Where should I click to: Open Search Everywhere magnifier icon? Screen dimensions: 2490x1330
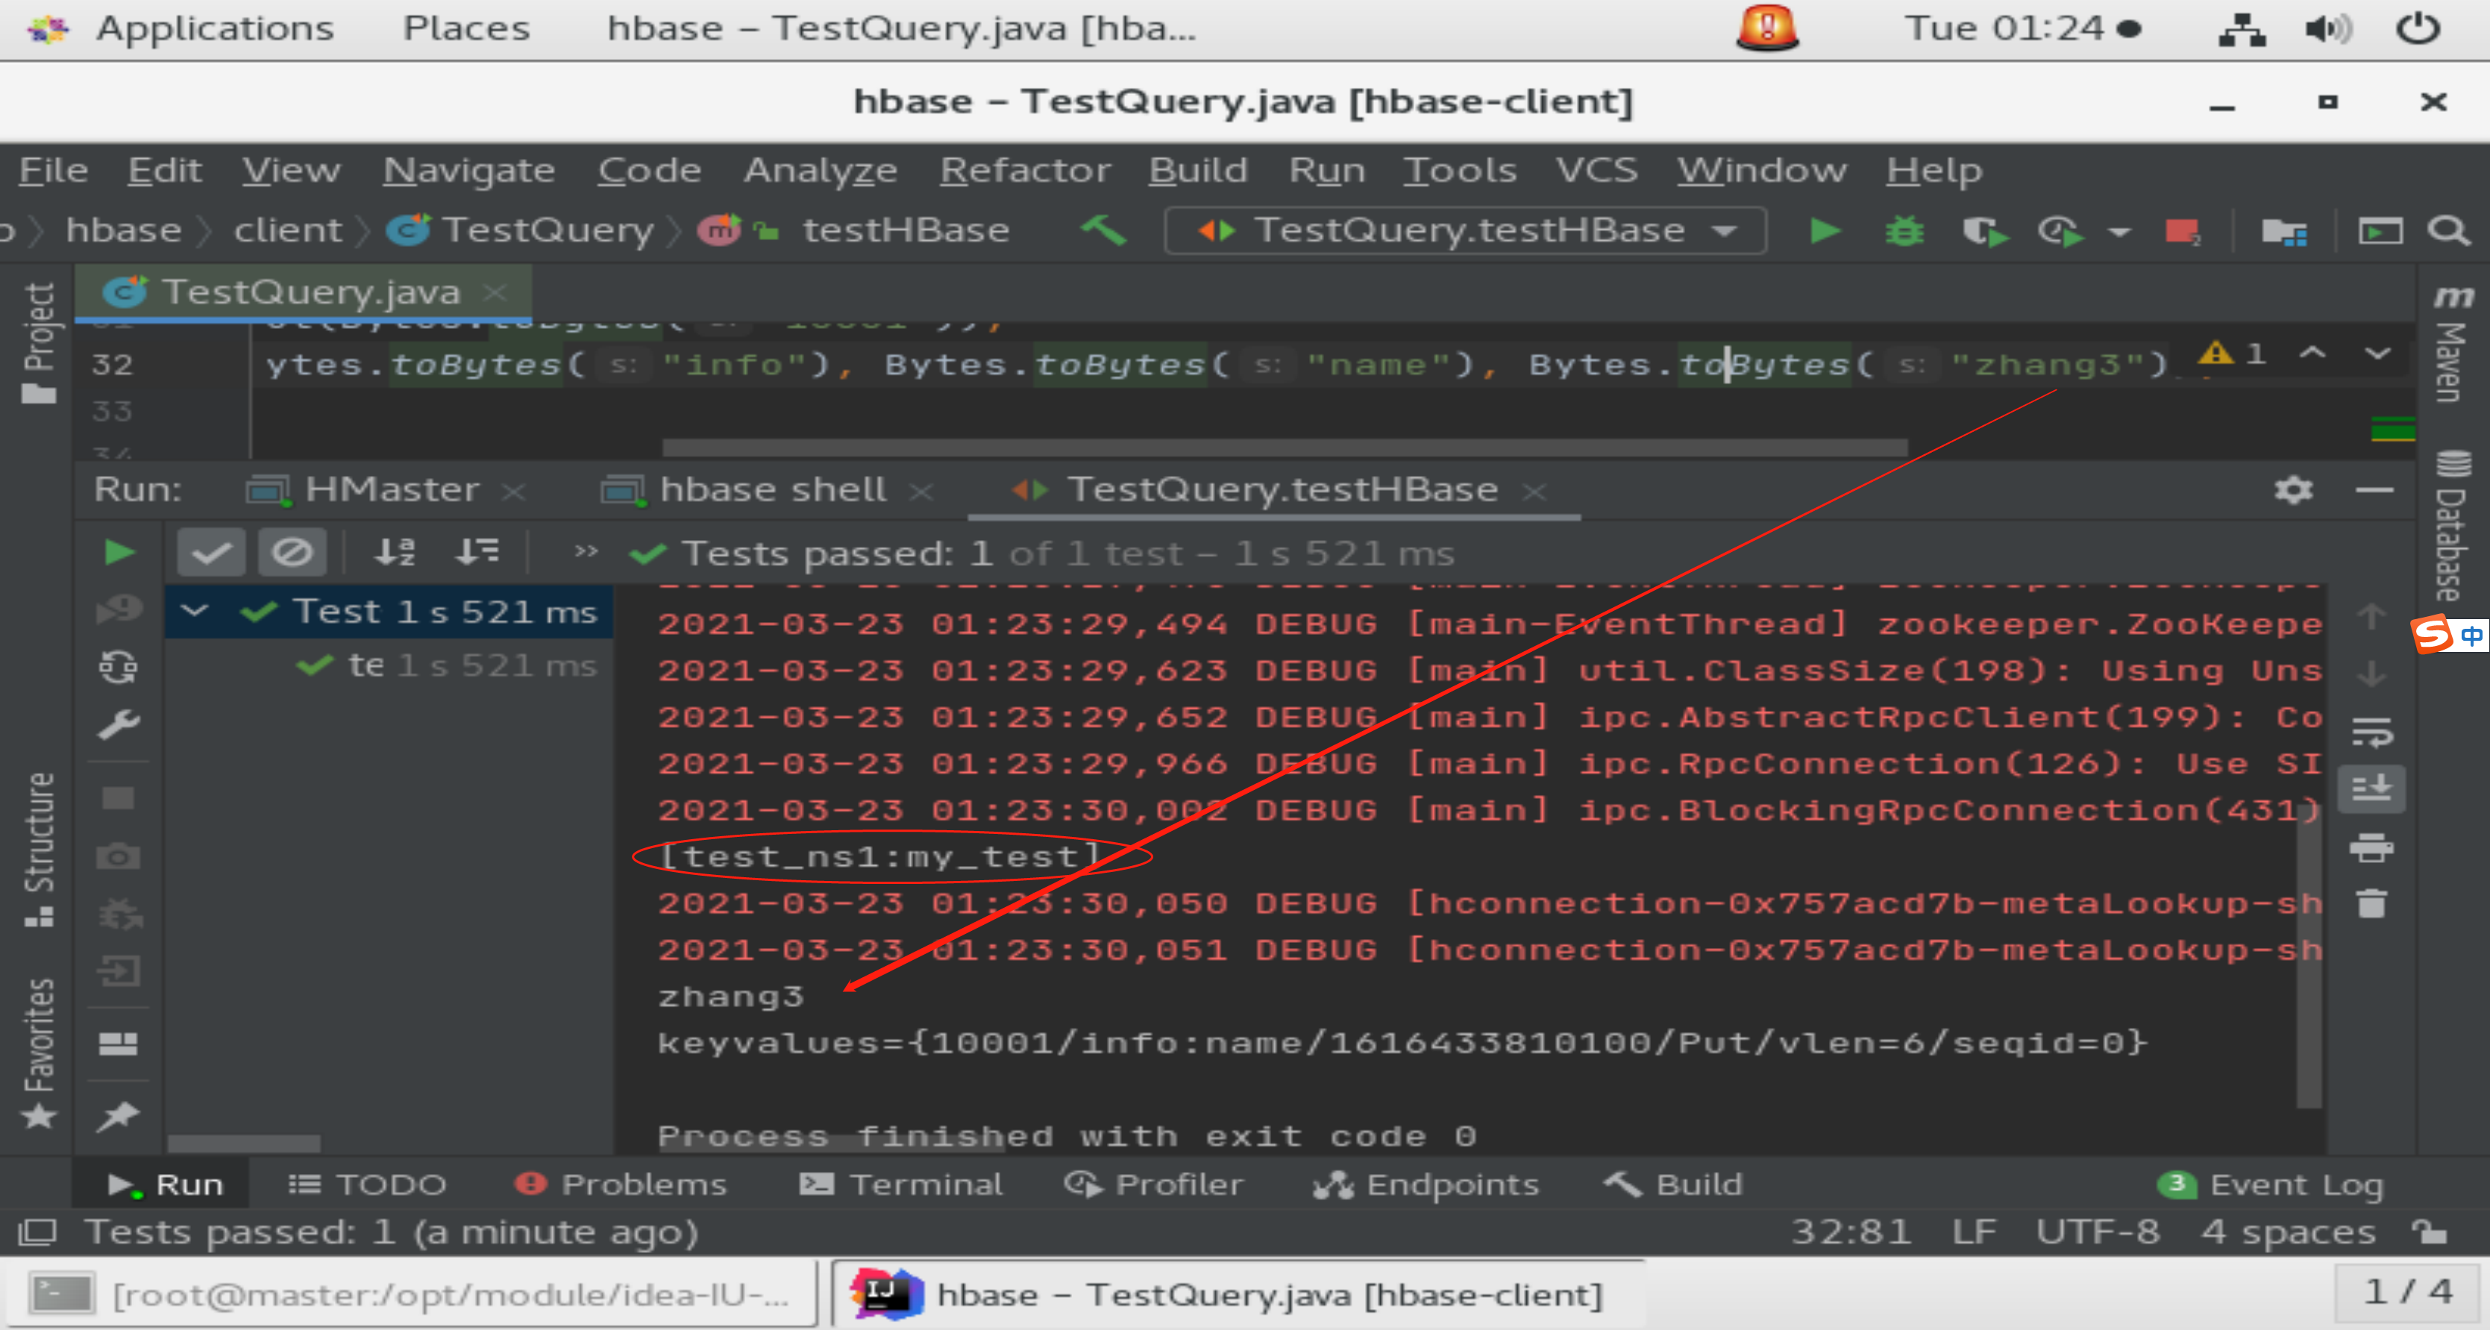(2447, 231)
